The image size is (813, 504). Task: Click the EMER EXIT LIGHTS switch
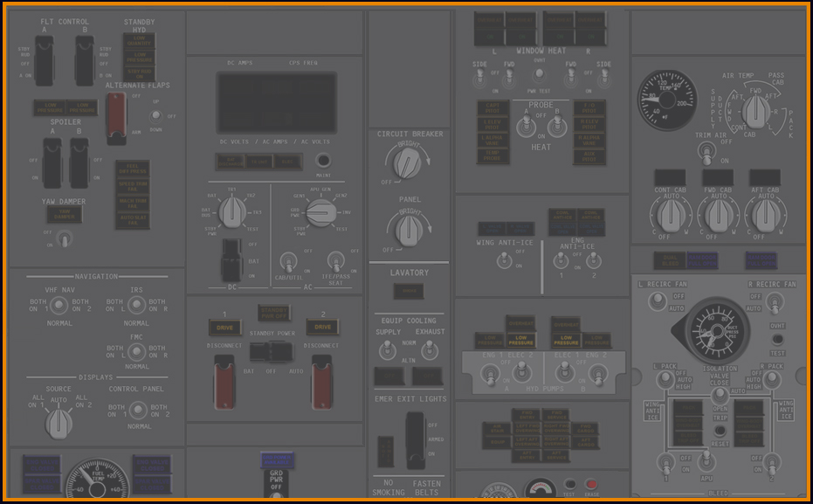tap(414, 438)
